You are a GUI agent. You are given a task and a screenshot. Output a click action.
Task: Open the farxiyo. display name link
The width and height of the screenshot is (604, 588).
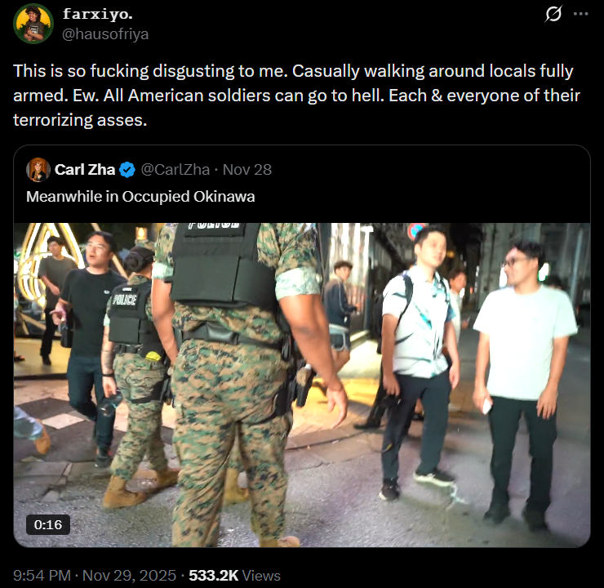pyautogui.click(x=97, y=14)
